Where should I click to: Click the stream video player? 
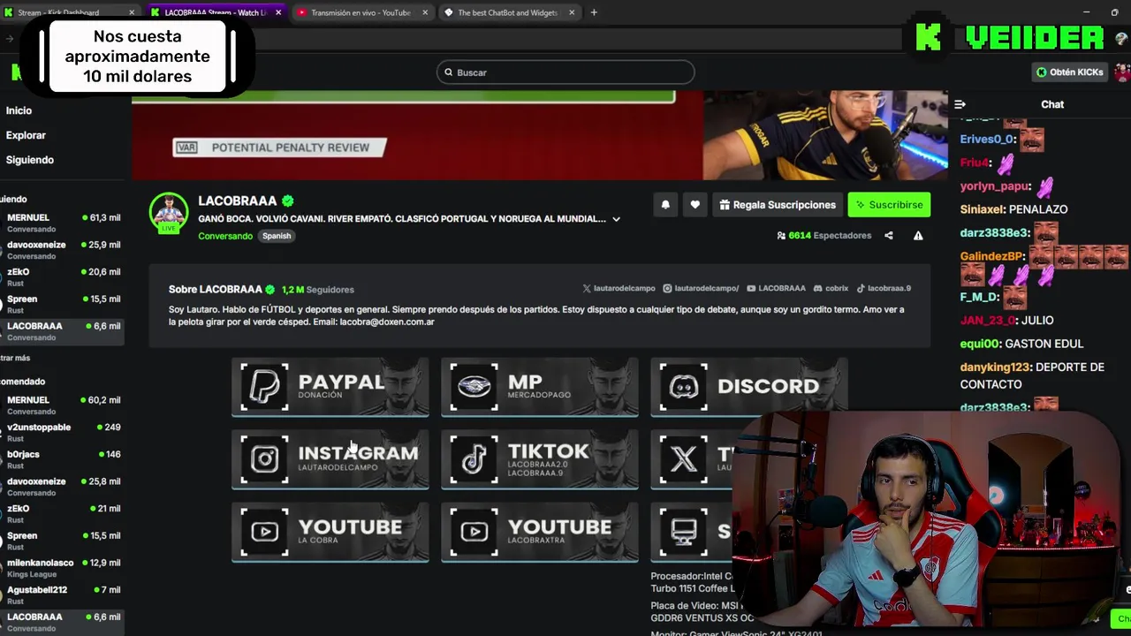pos(539,134)
